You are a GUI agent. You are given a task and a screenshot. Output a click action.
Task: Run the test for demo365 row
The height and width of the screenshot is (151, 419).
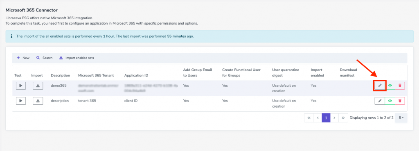coord(21,86)
